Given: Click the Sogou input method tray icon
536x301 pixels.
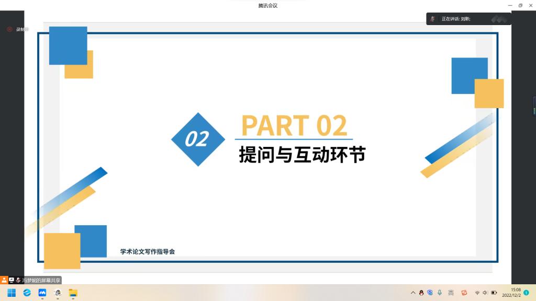Looking at the screenshot, I should (x=464, y=293).
